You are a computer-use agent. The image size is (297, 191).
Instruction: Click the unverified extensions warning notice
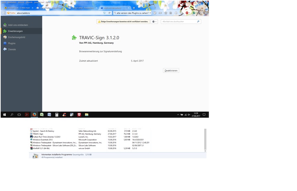[x=123, y=21]
